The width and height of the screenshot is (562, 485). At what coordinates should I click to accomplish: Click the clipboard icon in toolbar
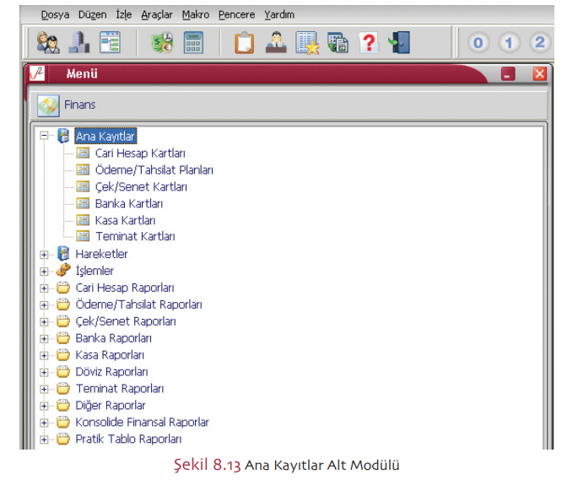[244, 42]
